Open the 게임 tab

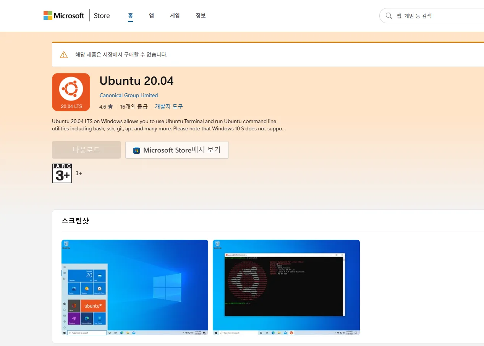[175, 16]
